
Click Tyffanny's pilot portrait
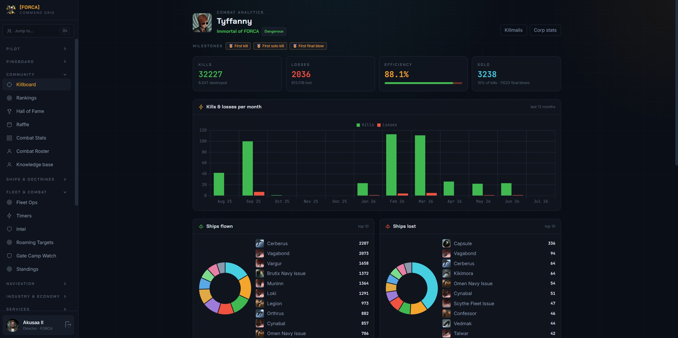click(202, 23)
